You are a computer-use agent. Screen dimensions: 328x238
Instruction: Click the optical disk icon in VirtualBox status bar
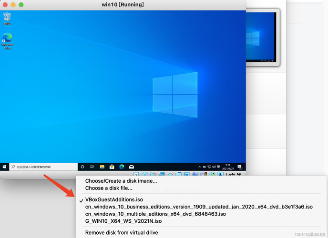(144, 175)
